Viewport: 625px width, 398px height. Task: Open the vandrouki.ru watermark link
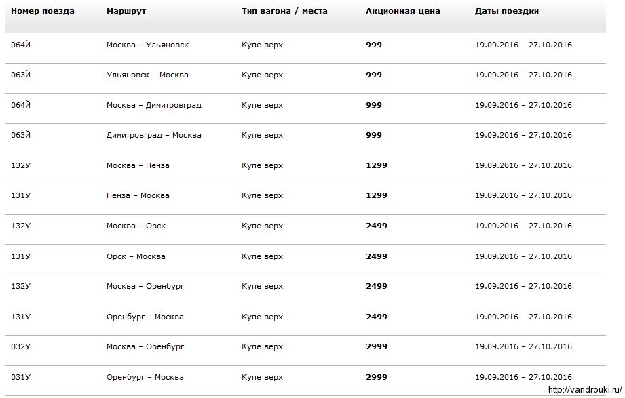(585, 390)
